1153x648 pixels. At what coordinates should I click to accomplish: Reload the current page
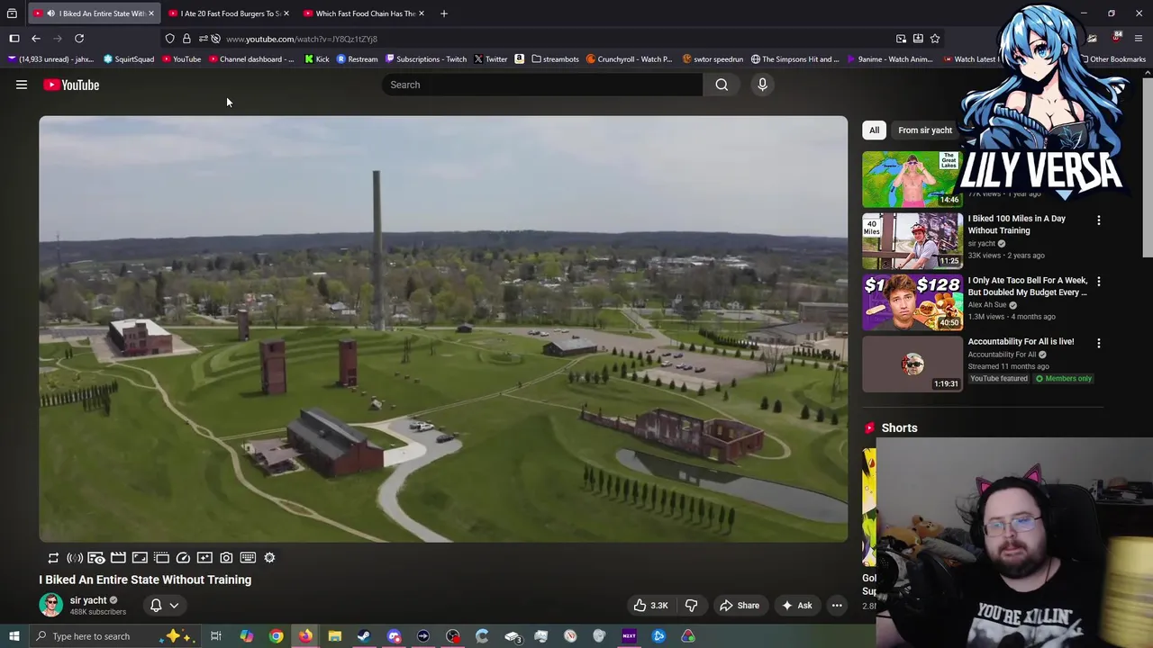tap(79, 39)
